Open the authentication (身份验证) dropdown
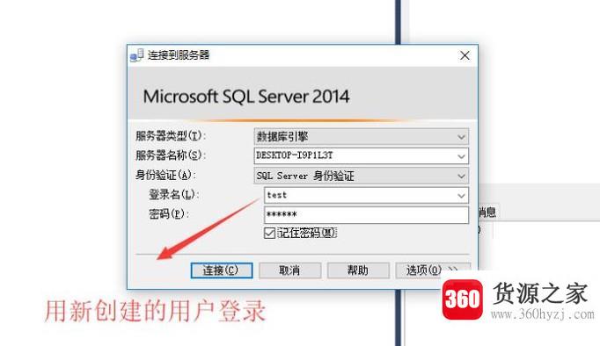This screenshot has width=600, height=346. coord(362,176)
